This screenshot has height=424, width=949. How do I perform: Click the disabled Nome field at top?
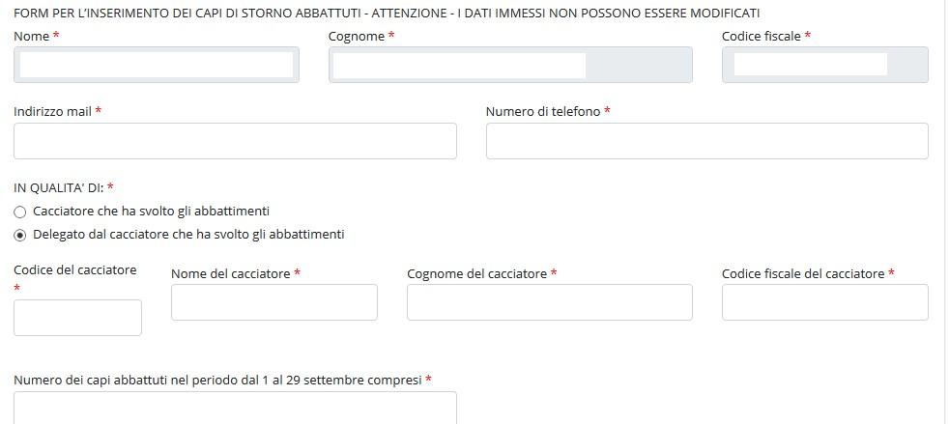click(157, 65)
